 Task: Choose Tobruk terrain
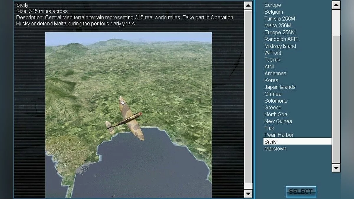[272, 60]
